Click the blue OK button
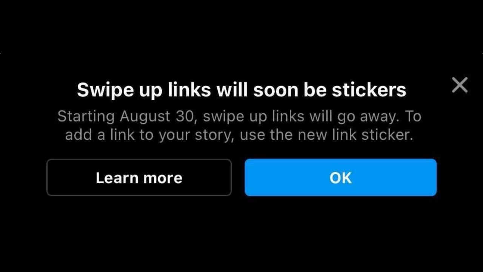Image resolution: width=483 pixels, height=272 pixels. coord(340,177)
